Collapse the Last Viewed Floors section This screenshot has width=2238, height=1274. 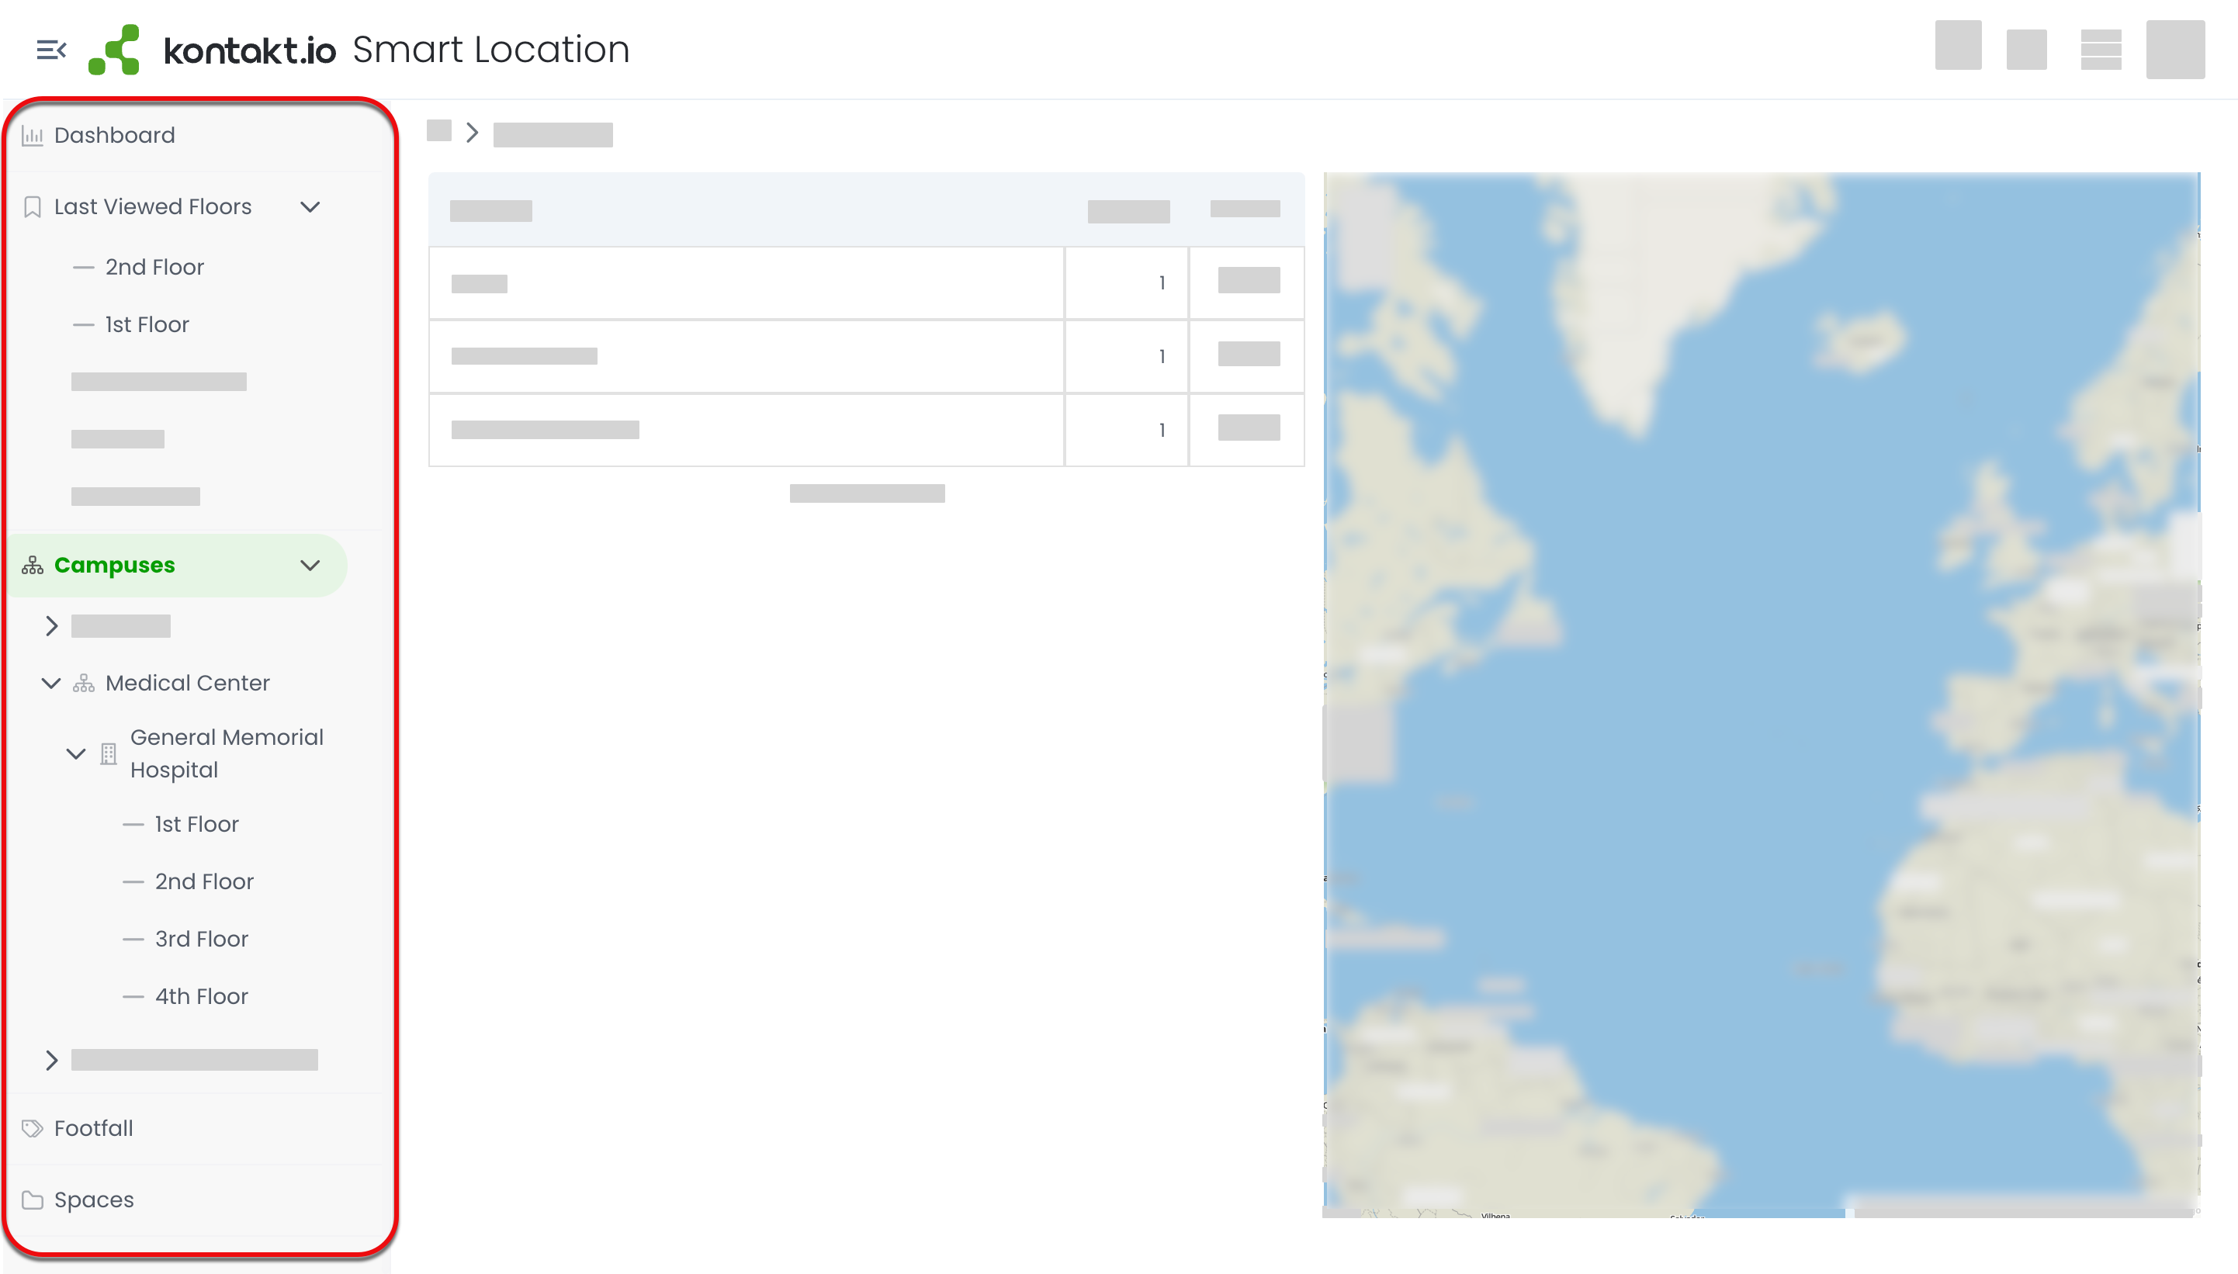(310, 207)
